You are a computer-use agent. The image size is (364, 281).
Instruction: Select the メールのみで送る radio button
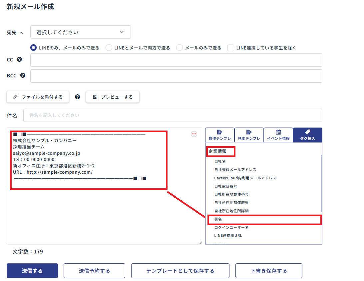tap(180, 47)
